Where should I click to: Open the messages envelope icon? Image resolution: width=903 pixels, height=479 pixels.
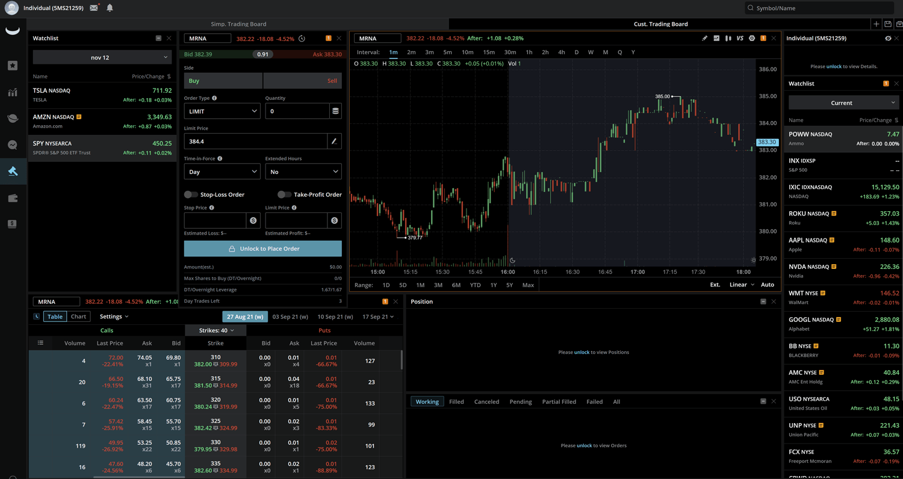pyautogui.click(x=94, y=8)
